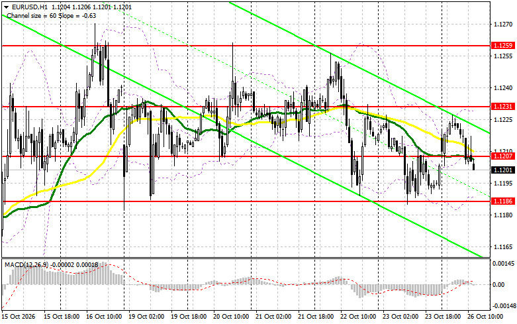Click the black 1.1201 current price tag
Image resolution: width=517 pixels, height=324 pixels.
pyautogui.click(x=502, y=170)
